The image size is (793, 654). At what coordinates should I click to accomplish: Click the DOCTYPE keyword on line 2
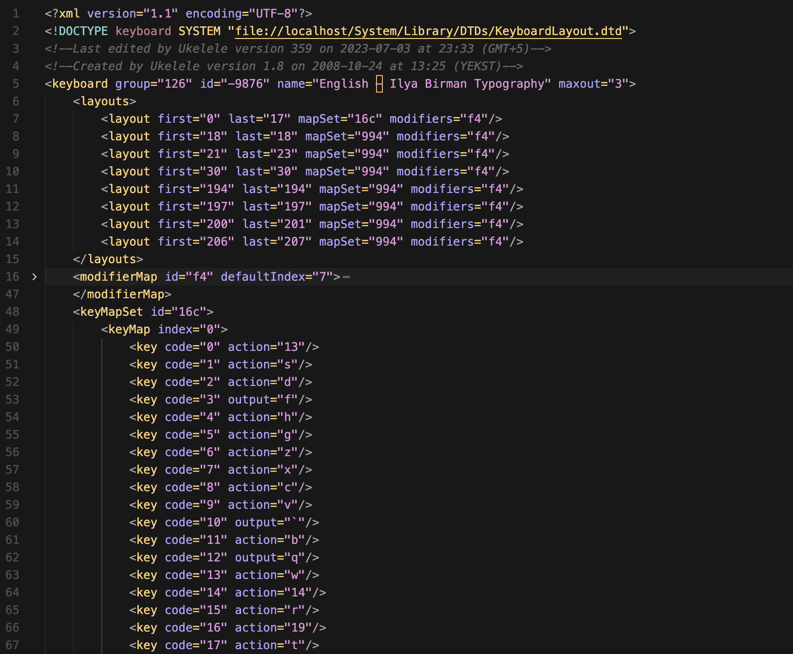click(x=83, y=31)
